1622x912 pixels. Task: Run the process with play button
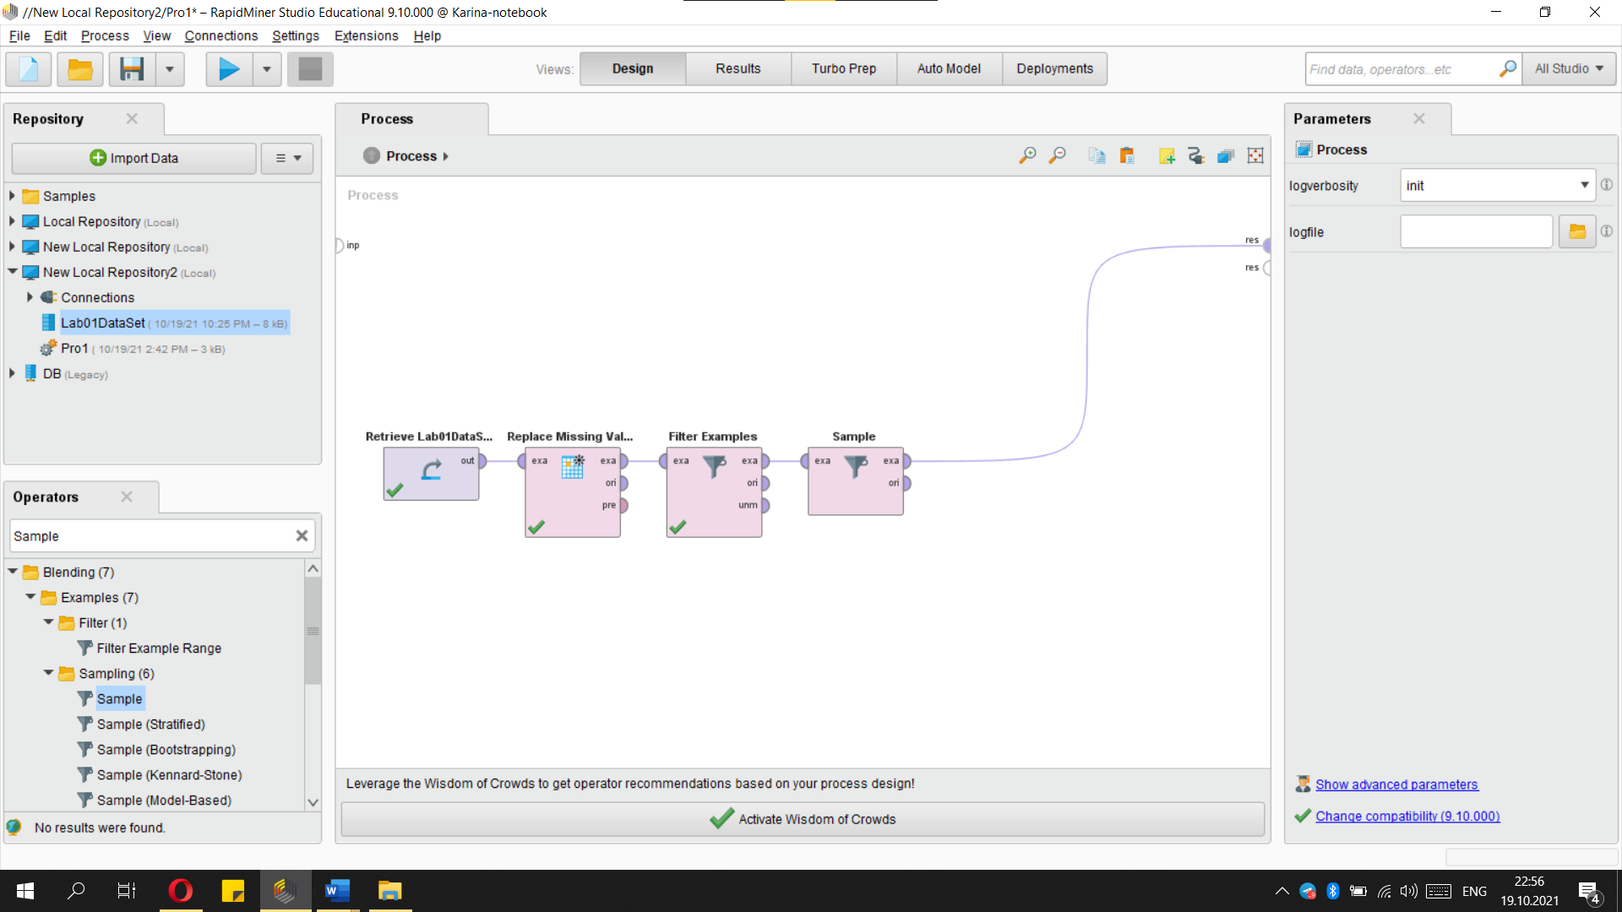[x=229, y=69]
